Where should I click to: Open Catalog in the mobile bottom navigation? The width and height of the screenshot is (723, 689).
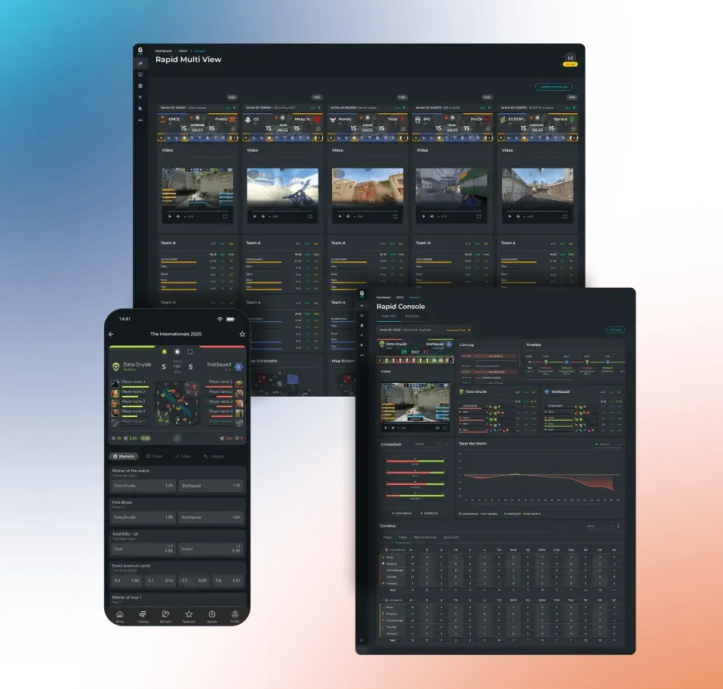pyautogui.click(x=142, y=615)
